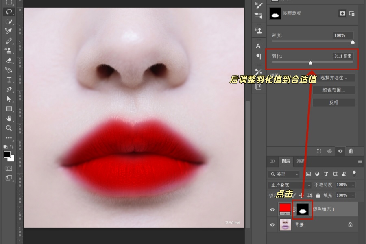The height and width of the screenshot is (244, 366).
Task: Open the 不透明度 opacity dropdown
Action: (353, 185)
